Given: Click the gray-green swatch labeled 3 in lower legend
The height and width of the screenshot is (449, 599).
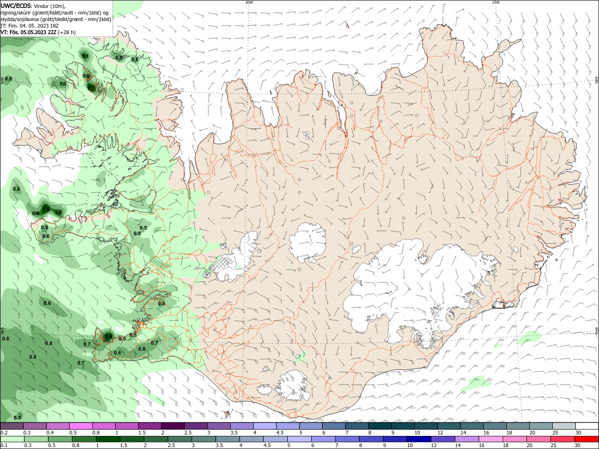Looking at the screenshot, I should coord(203,439).
